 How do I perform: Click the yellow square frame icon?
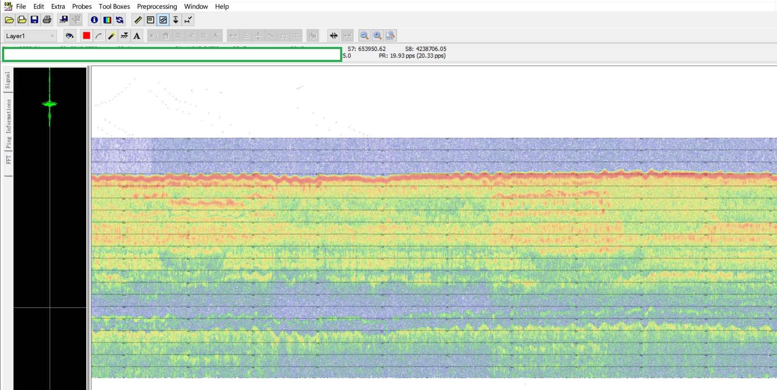(x=150, y=20)
